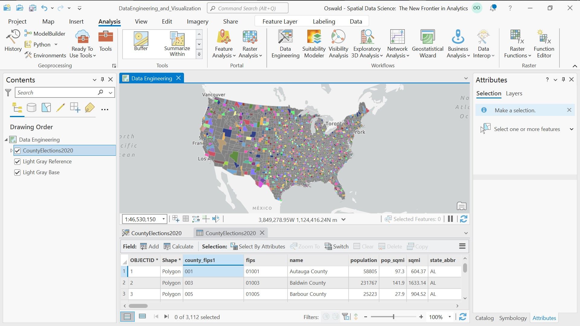
Task: Open ModelBuilder from Geoprocessing group
Action: (x=45, y=34)
